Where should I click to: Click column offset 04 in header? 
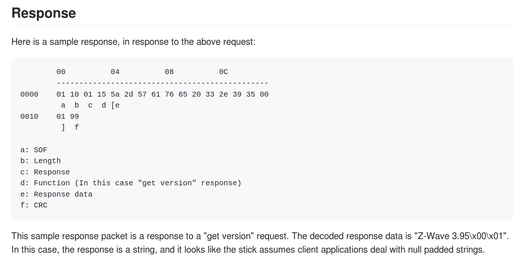click(x=115, y=72)
